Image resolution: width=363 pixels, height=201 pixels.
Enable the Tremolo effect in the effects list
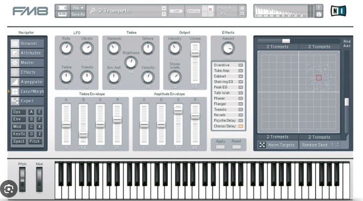pyautogui.click(x=241, y=110)
